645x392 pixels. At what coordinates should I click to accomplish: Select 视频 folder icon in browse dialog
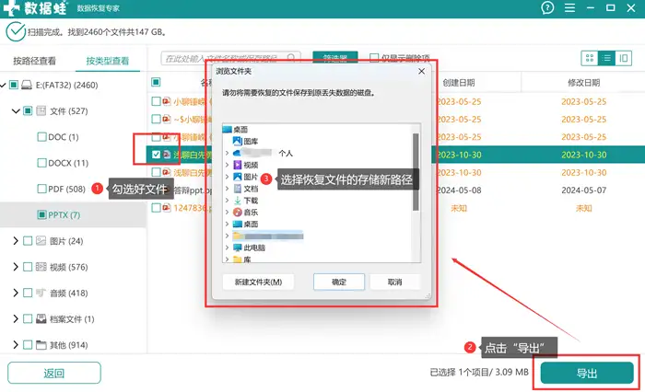(238, 165)
